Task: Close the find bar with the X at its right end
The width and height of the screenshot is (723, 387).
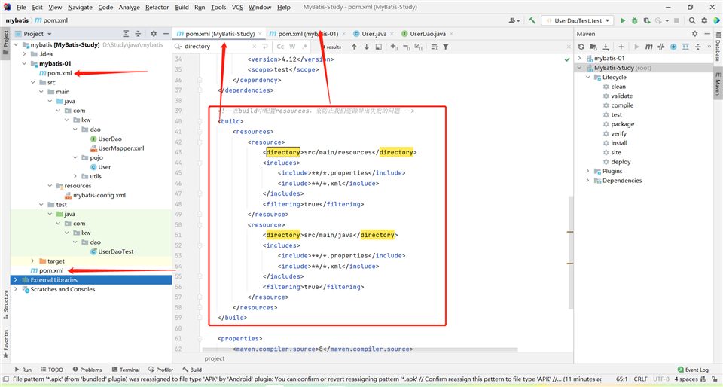Action: [x=569, y=47]
